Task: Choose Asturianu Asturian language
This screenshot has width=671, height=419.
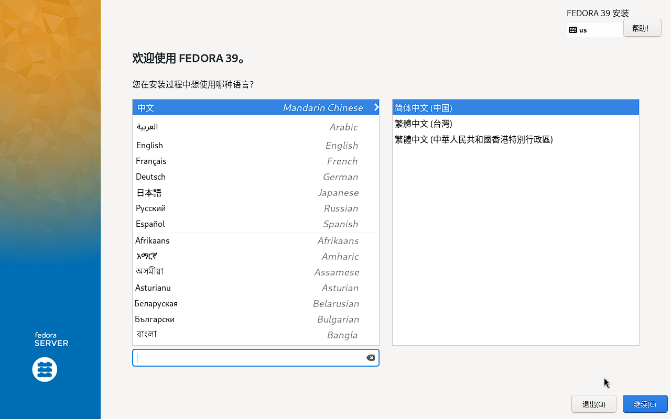Action: [x=256, y=288]
